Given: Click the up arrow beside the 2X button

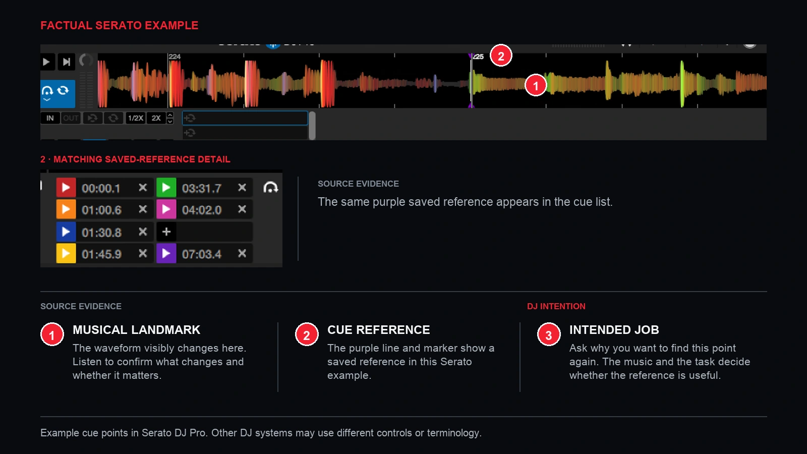Looking at the screenshot, I should [x=170, y=115].
